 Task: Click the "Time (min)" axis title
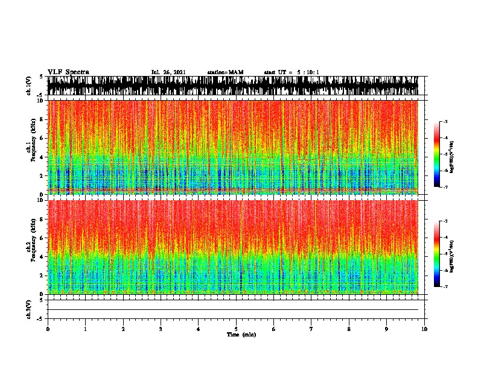tap(241, 335)
